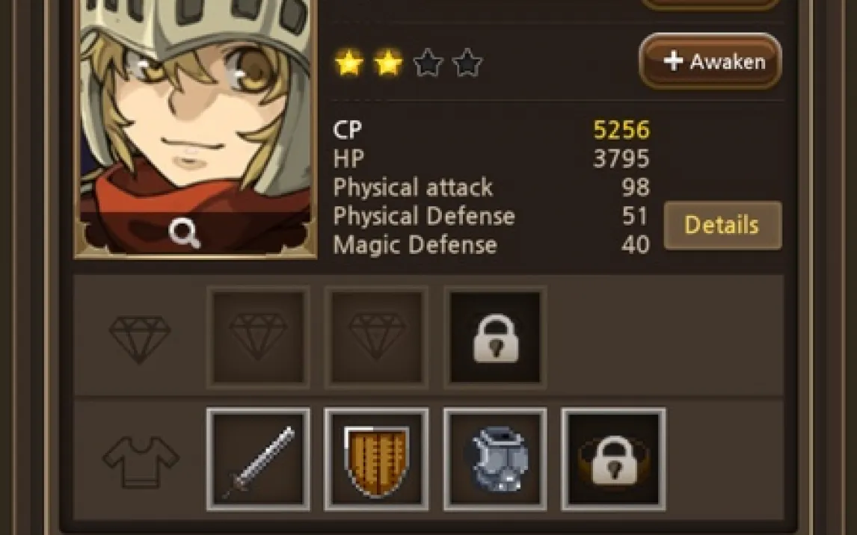The height and width of the screenshot is (535, 857).
Task: Click the third empty star
Action: click(x=428, y=63)
